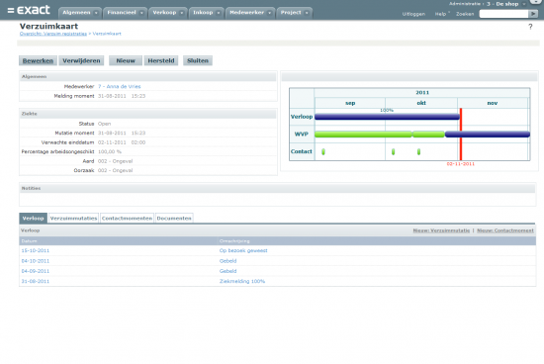Open the Help link in header

(x=440, y=14)
